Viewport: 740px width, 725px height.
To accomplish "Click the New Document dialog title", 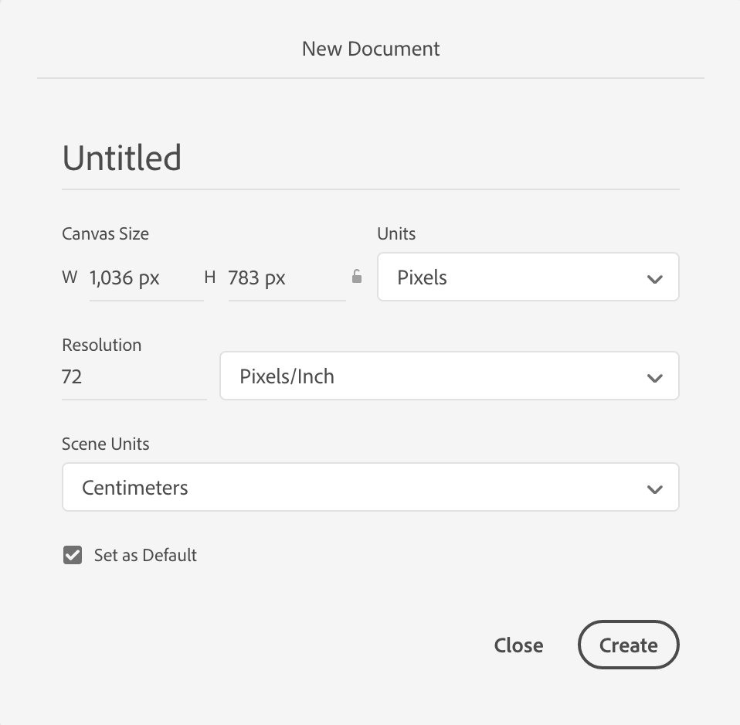I will tap(370, 48).
